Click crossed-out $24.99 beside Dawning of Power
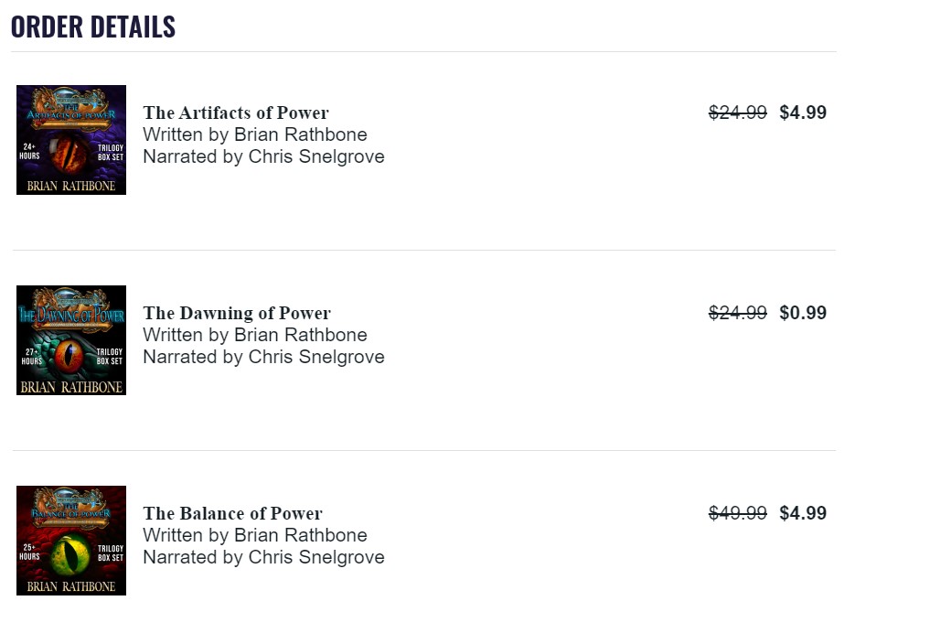The width and height of the screenshot is (930, 633). point(738,313)
